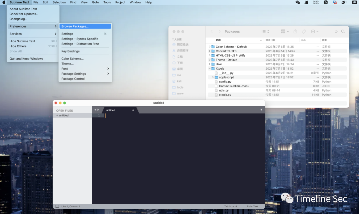Open the Selection menu
This screenshot has width=359, height=214.
pos(59,2)
